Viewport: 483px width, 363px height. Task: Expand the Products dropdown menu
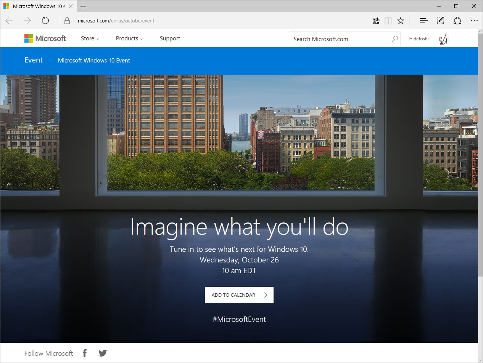tap(129, 38)
